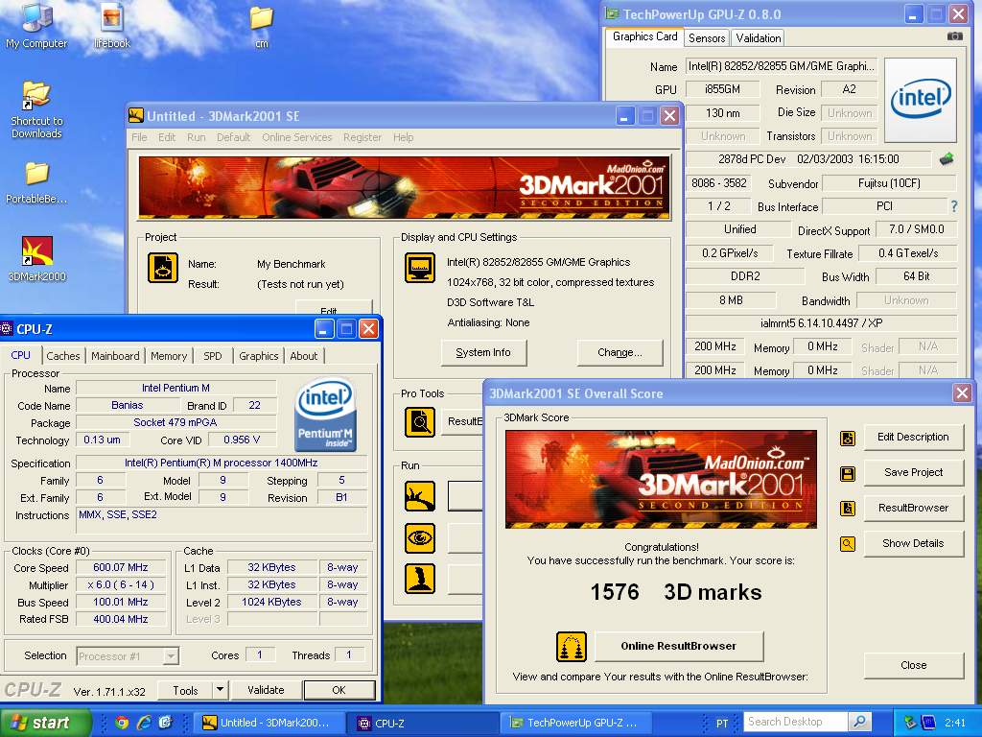The height and width of the screenshot is (737, 982).
Task: Click the Run game joystick icon
Action: (x=420, y=579)
